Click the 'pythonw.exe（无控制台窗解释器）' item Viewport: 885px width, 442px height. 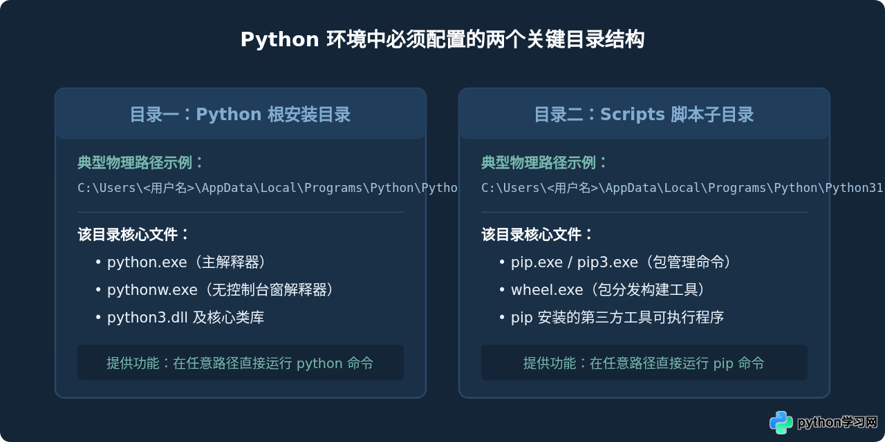click(216, 290)
